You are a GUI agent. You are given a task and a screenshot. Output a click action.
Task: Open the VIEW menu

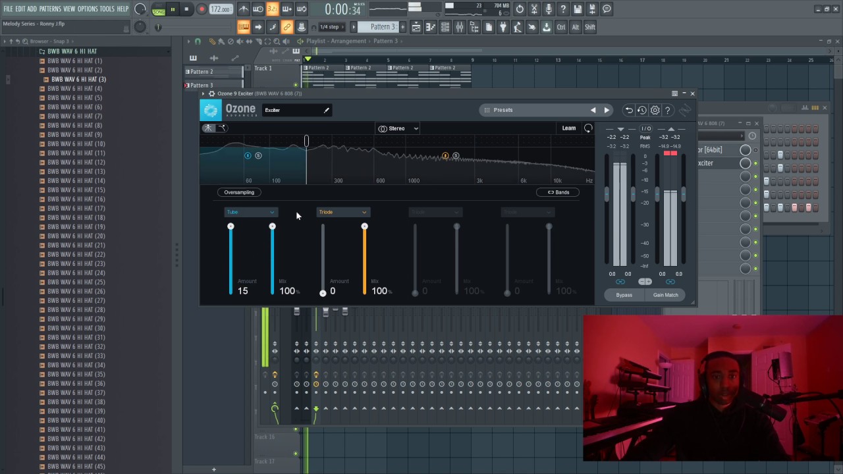pyautogui.click(x=69, y=9)
